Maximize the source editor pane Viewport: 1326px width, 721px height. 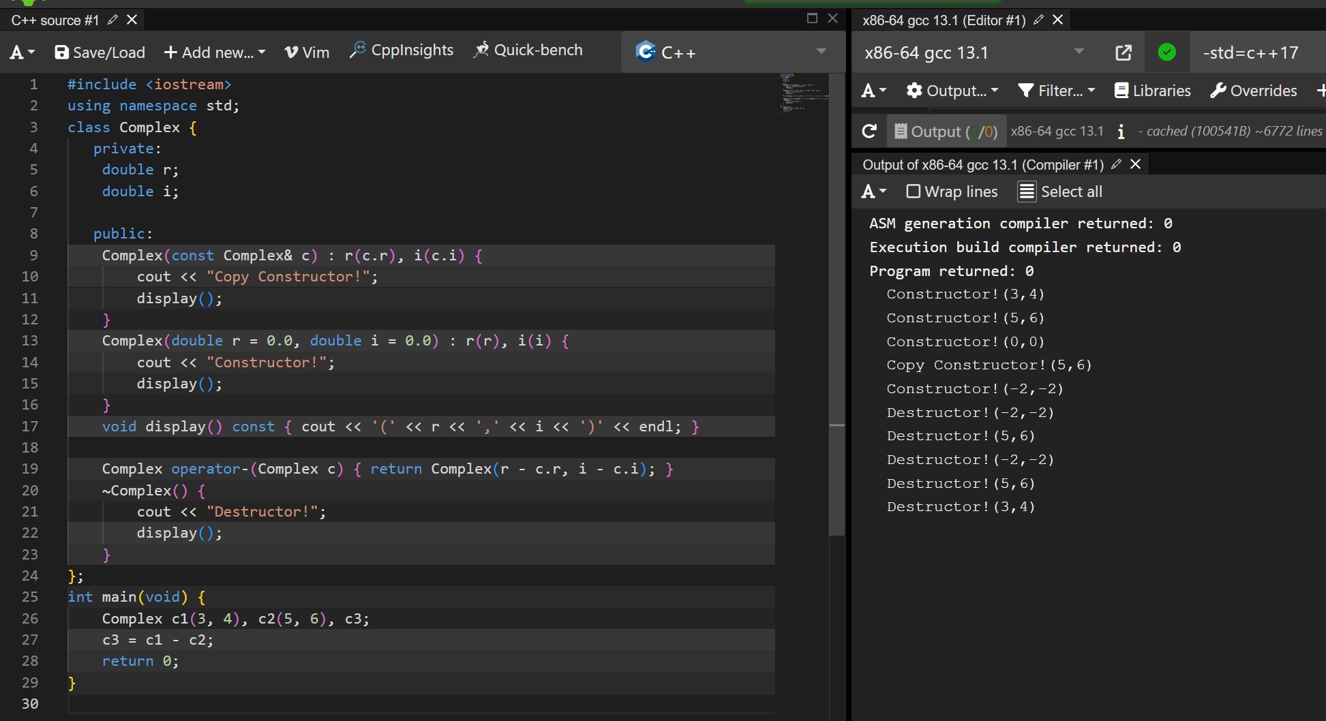(x=812, y=18)
